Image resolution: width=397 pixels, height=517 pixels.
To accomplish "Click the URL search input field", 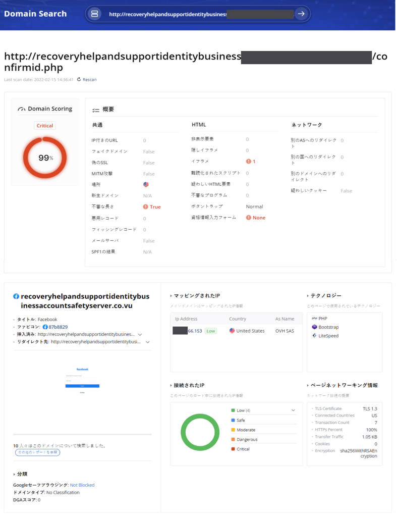I will pos(198,14).
